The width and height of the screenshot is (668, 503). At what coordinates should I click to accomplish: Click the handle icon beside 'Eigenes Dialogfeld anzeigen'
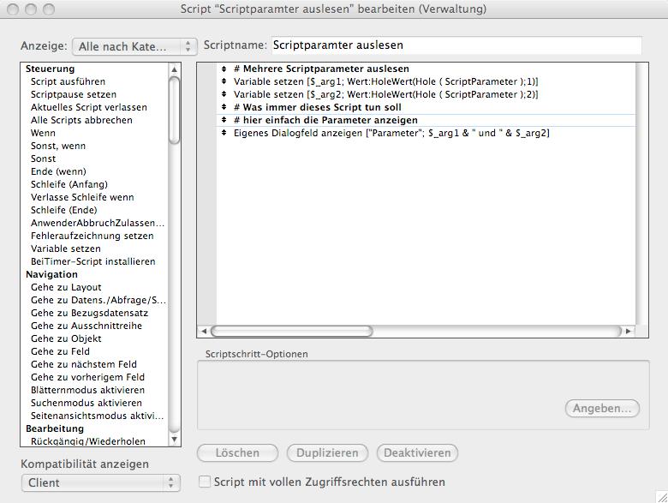[224, 133]
